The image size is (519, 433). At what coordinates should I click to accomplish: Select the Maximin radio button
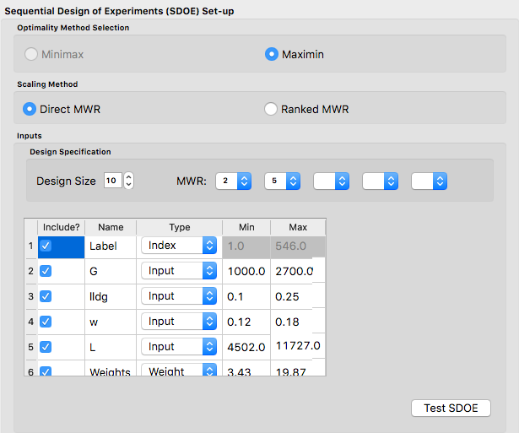tap(272, 54)
